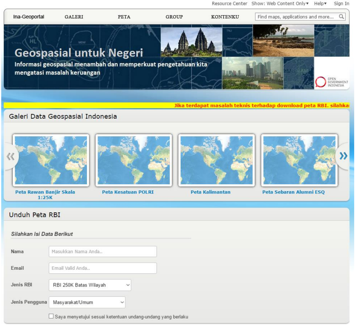Open the KONTENKU section
Screen dimensions: 355x325
(225, 17)
